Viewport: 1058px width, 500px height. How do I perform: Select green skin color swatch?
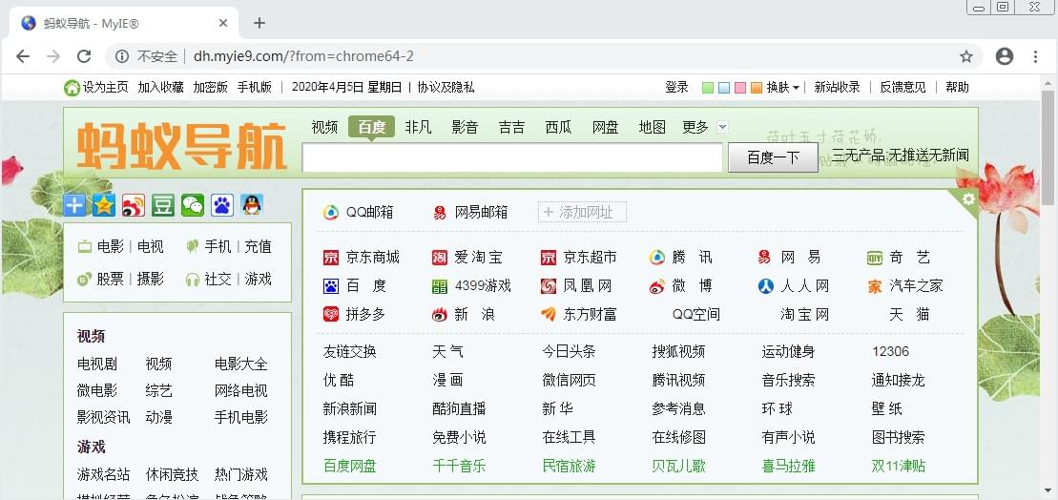pos(708,88)
